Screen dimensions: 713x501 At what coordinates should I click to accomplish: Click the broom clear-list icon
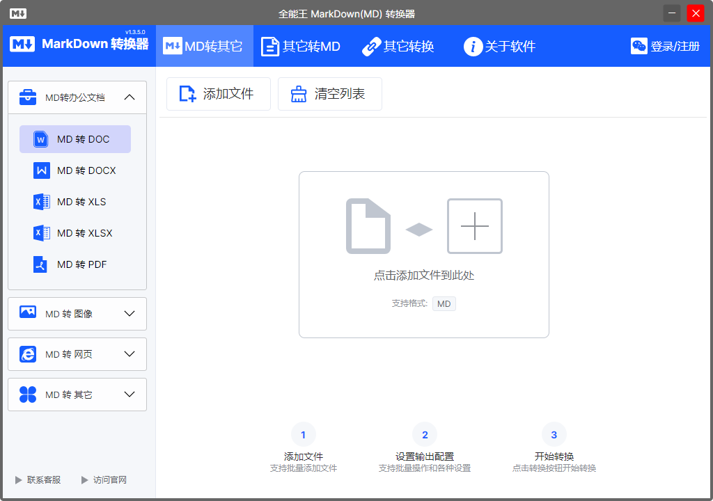(299, 94)
